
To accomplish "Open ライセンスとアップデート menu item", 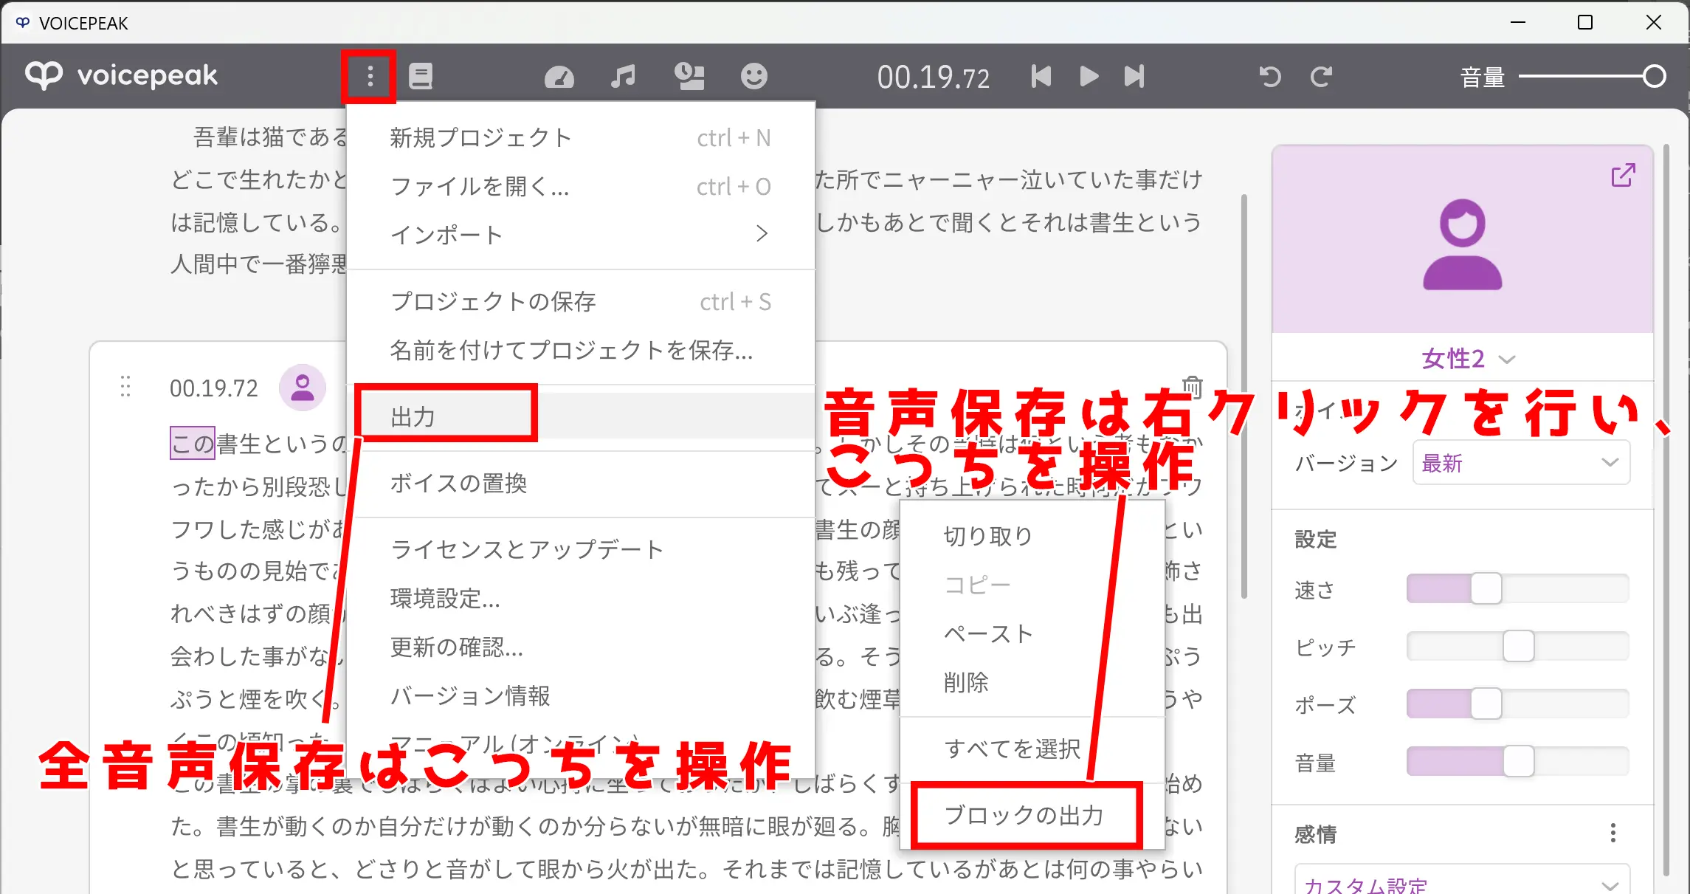I will click(581, 549).
